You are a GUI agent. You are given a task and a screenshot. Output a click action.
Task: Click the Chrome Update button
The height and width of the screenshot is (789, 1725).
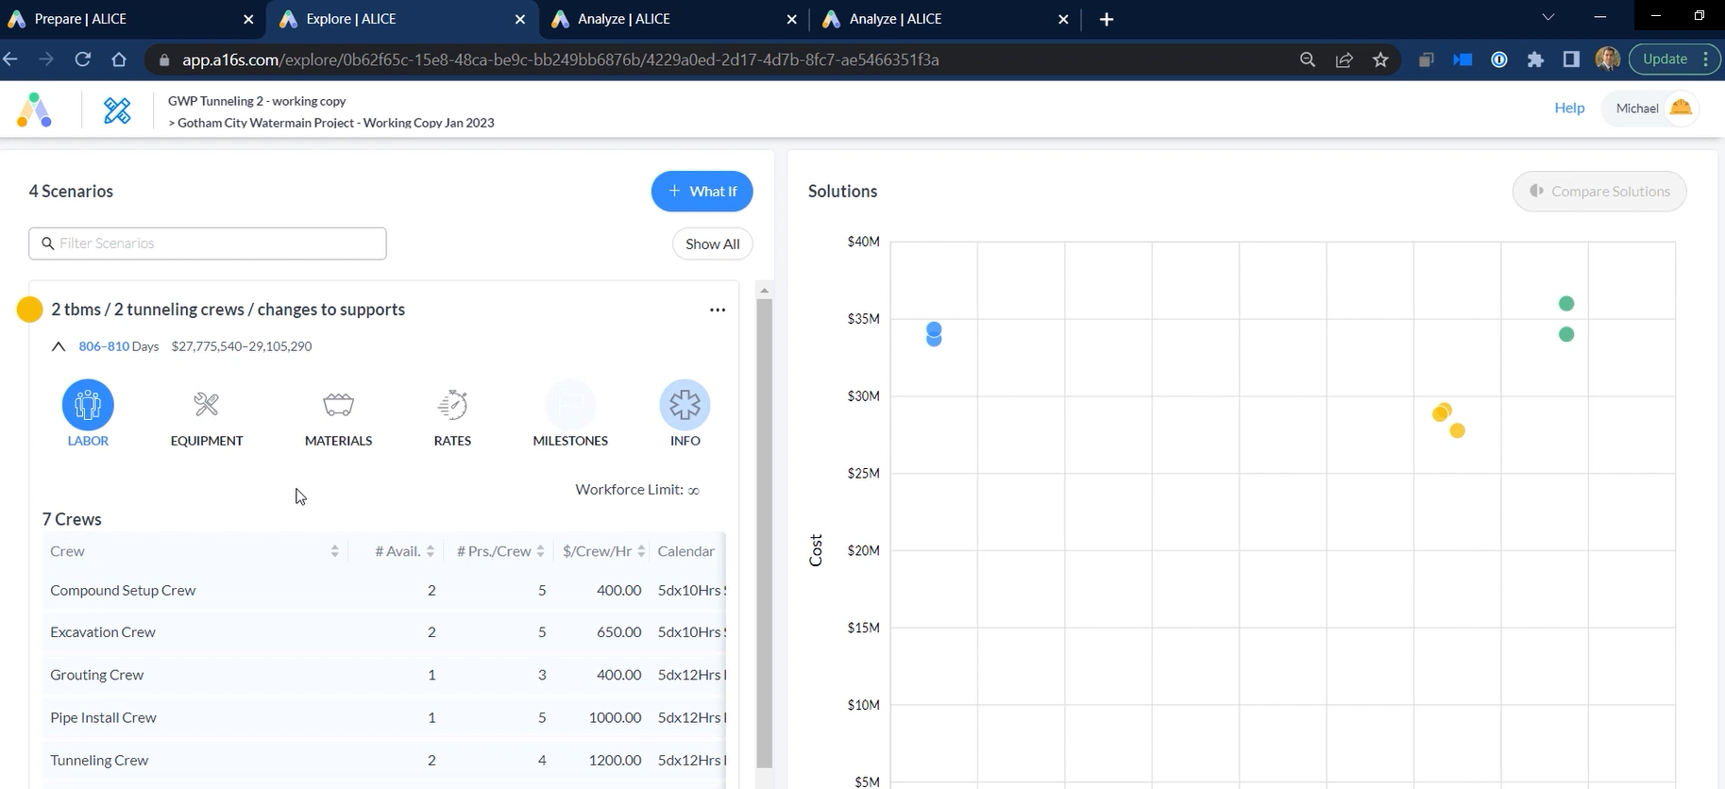point(1673,59)
